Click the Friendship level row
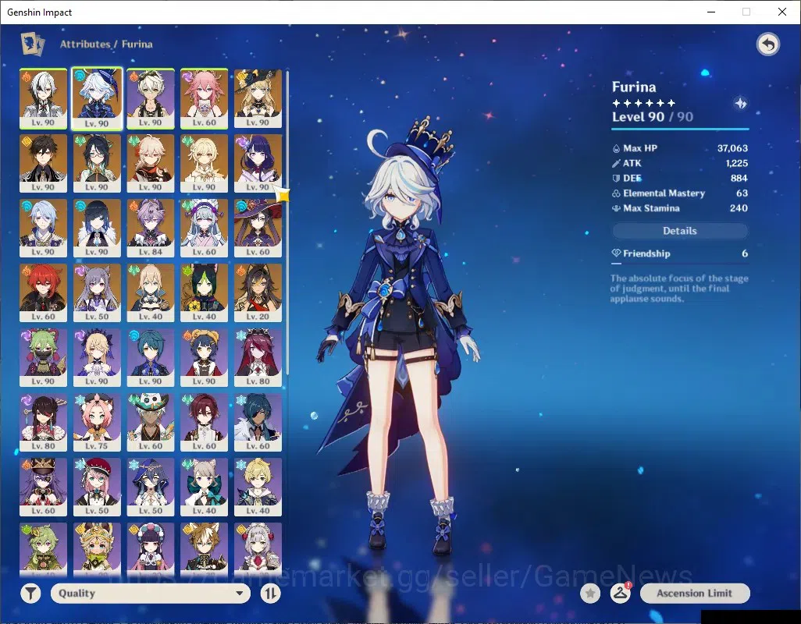Screen dimensions: 801x624 click(x=680, y=253)
